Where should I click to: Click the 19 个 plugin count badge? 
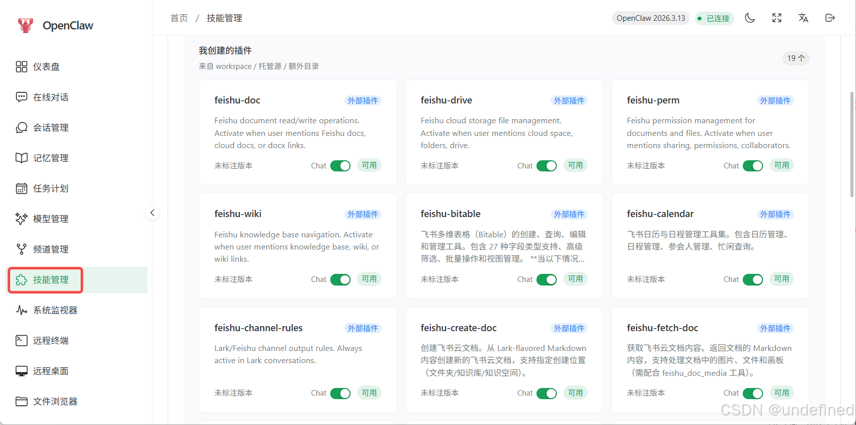[796, 58]
